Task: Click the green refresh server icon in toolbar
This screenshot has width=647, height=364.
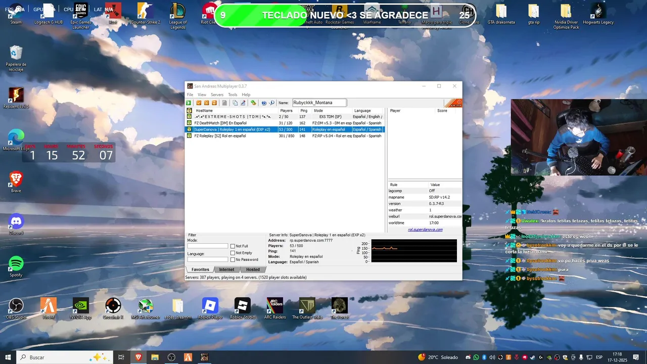Action: (x=253, y=103)
